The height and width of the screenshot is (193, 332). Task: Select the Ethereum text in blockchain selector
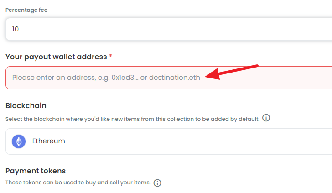[x=48, y=141]
